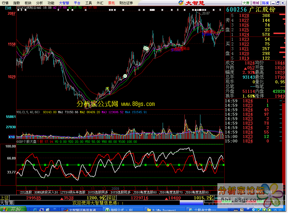Switch to BDMR波段买入XG tab
The width and height of the screenshot is (288, 213).
[x=46, y=192]
